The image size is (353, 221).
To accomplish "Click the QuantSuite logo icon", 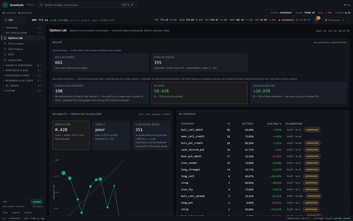I will click(5, 5).
